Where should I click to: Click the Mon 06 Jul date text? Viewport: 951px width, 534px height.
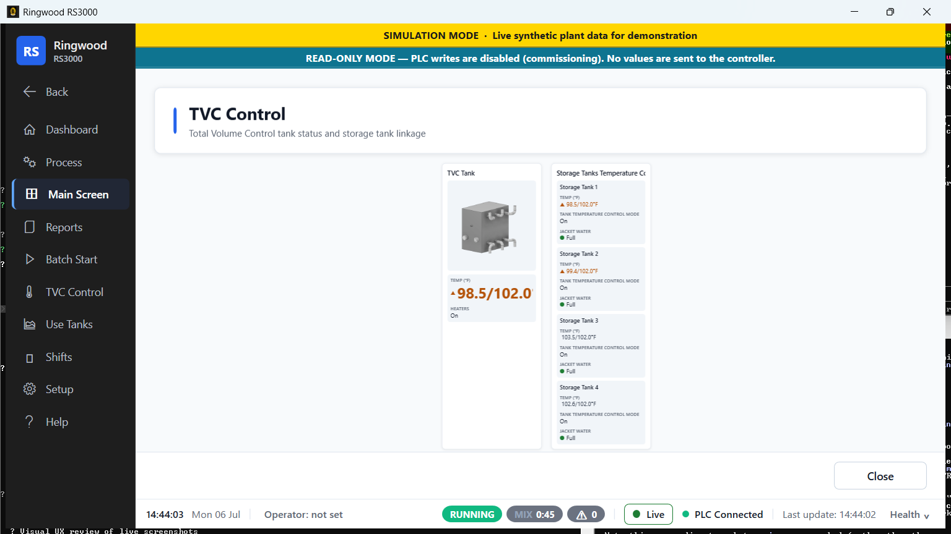pyautogui.click(x=216, y=514)
